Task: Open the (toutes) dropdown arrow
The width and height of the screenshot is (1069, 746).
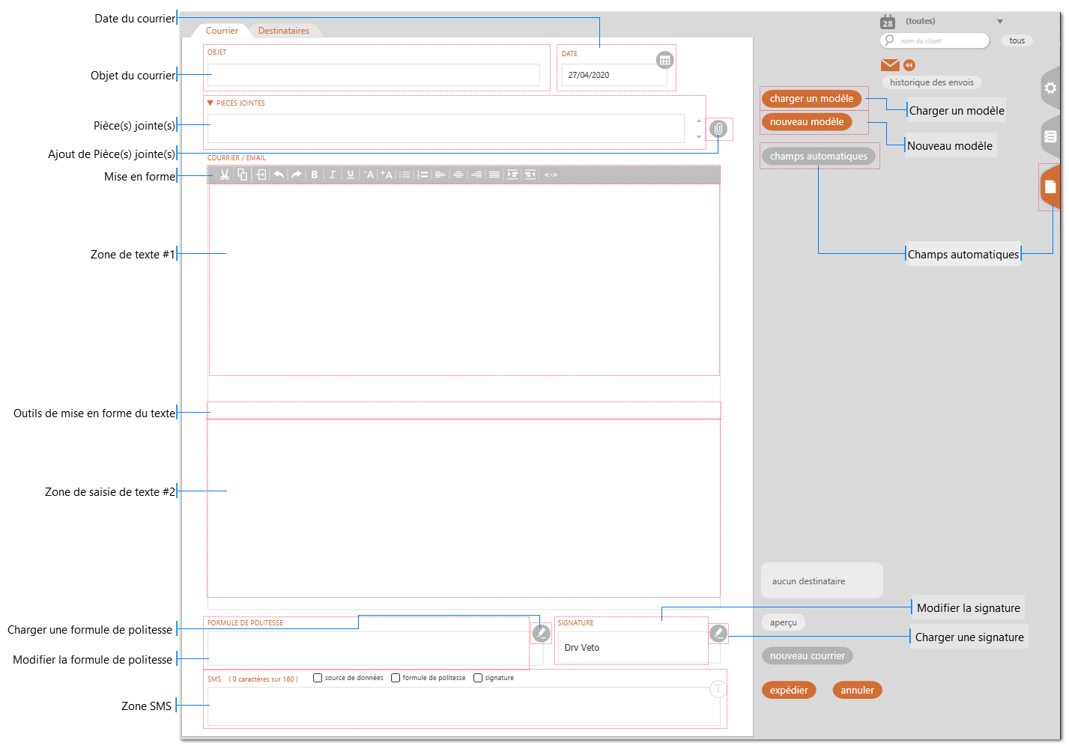Action: pos(1000,22)
